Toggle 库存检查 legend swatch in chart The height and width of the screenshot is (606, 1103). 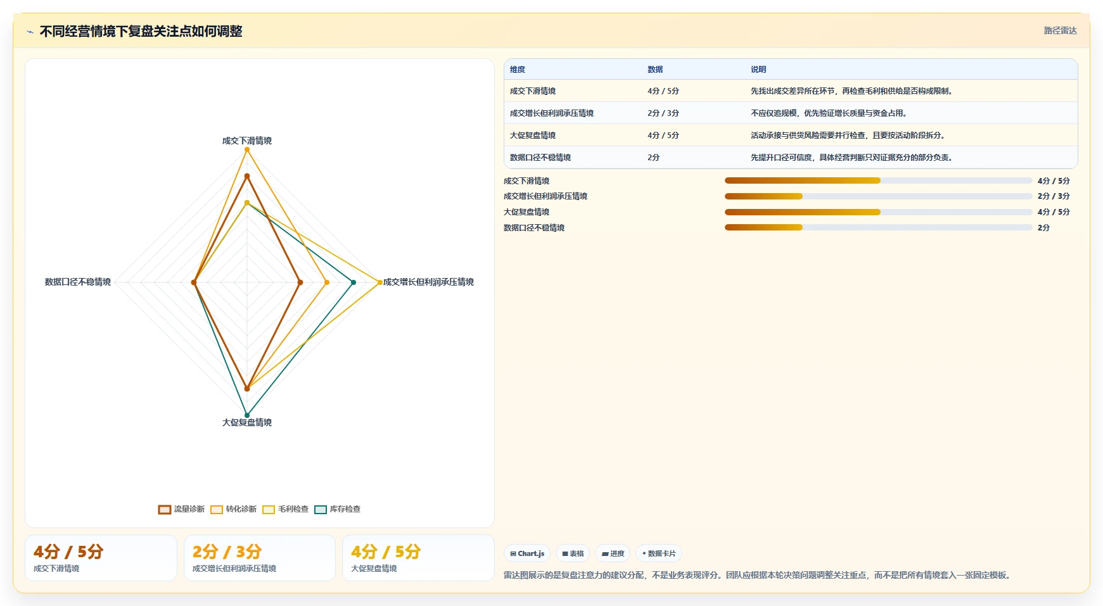321,510
